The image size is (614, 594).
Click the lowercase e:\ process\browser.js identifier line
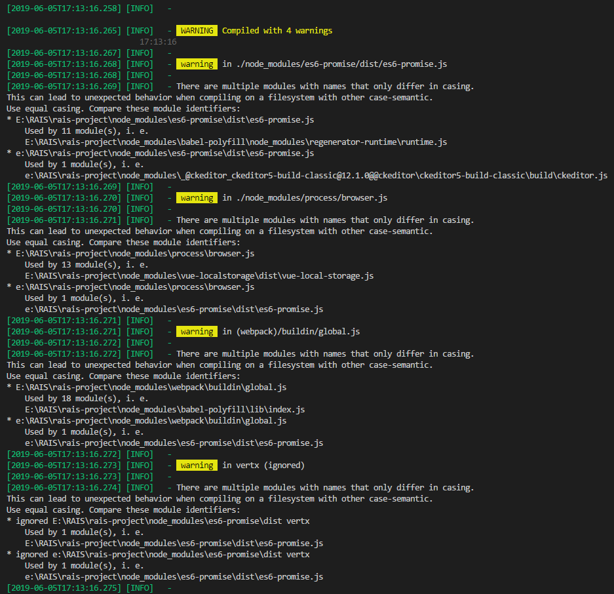pos(131,287)
